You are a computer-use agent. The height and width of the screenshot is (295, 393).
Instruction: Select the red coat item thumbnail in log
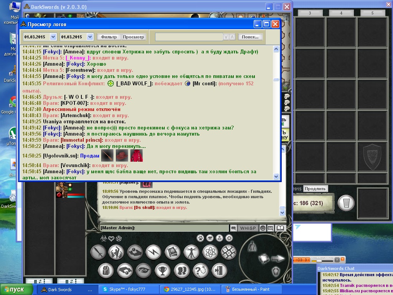pos(137,156)
